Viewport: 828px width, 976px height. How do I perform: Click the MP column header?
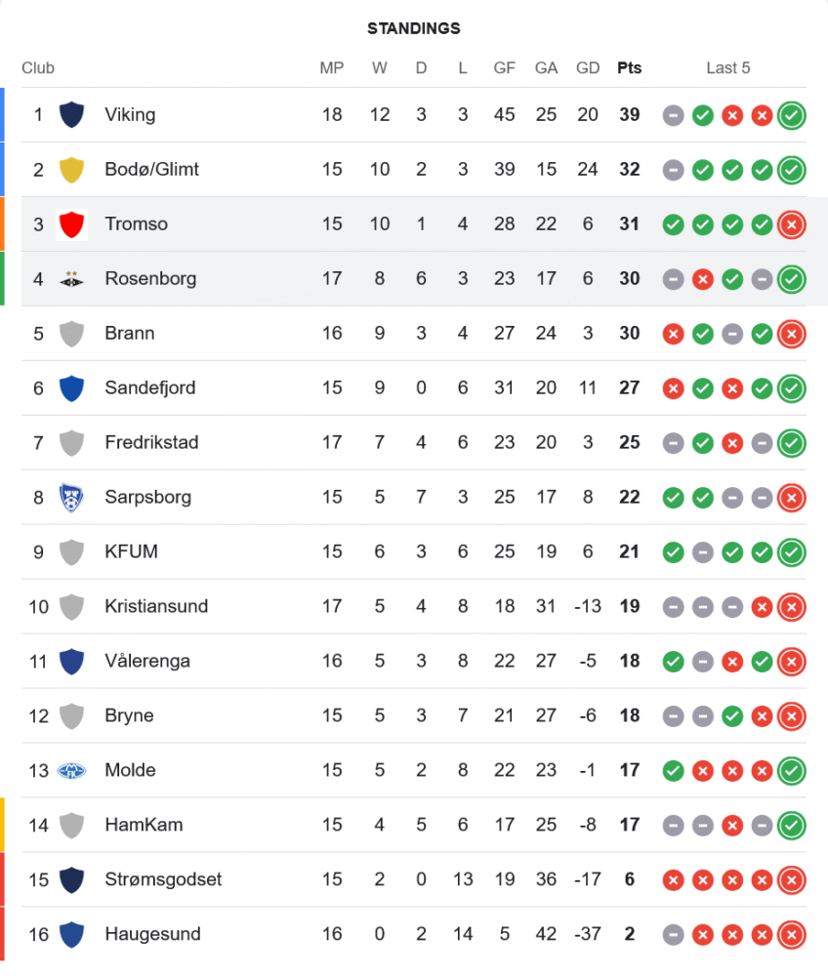[332, 68]
